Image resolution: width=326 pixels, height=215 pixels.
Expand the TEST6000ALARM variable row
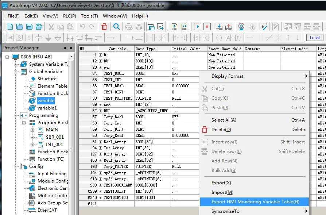(100, 185)
